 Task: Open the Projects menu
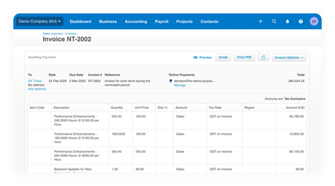pos(184,22)
